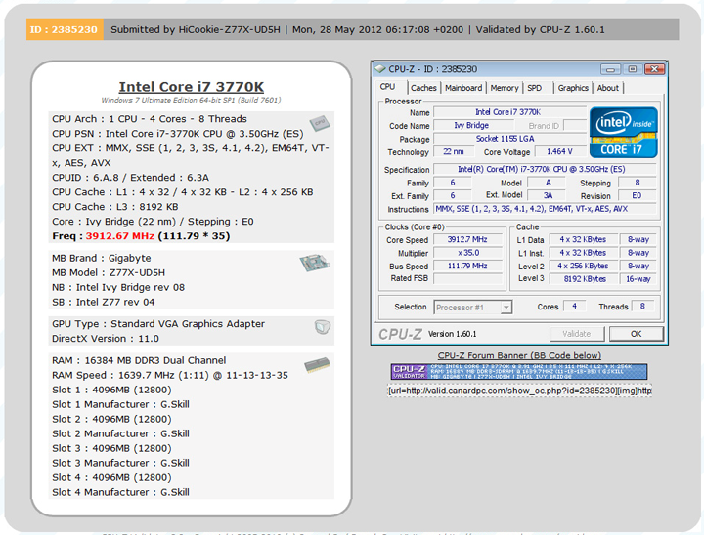Click the Level 2 4 x 256 KBytes field
Image resolution: width=704 pixels, height=535 pixels.
[583, 266]
